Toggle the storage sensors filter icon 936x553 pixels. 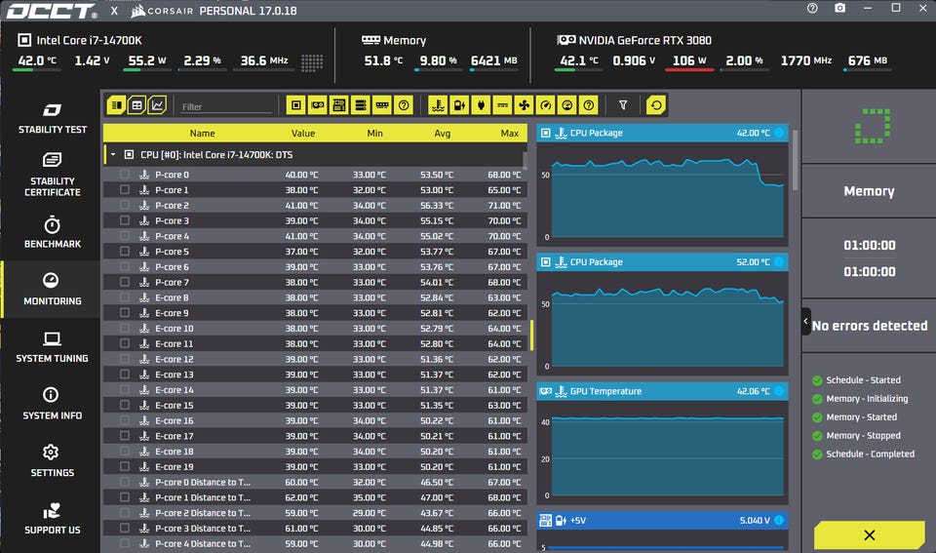[x=361, y=105]
